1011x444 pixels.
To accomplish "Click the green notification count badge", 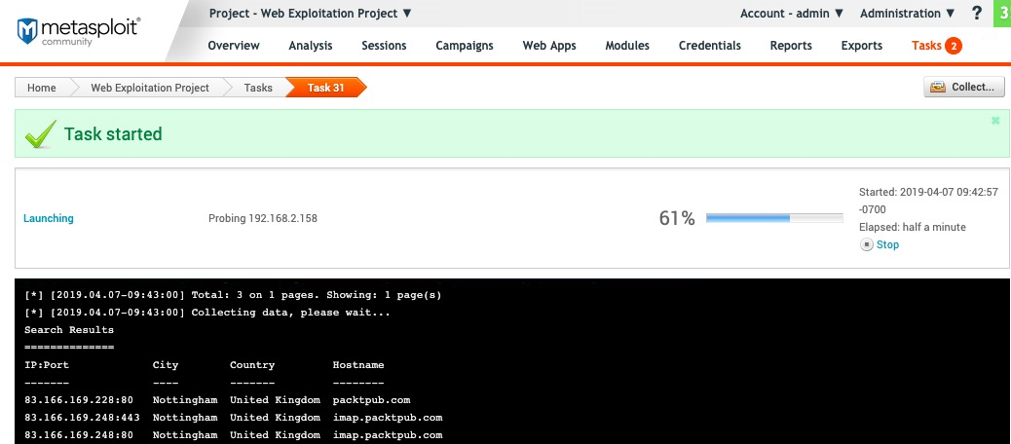I will coord(1001,14).
